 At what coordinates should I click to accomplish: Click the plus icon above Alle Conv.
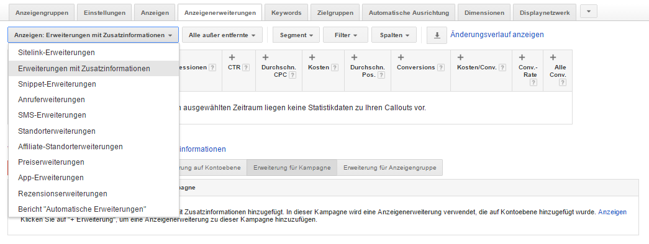(553, 58)
